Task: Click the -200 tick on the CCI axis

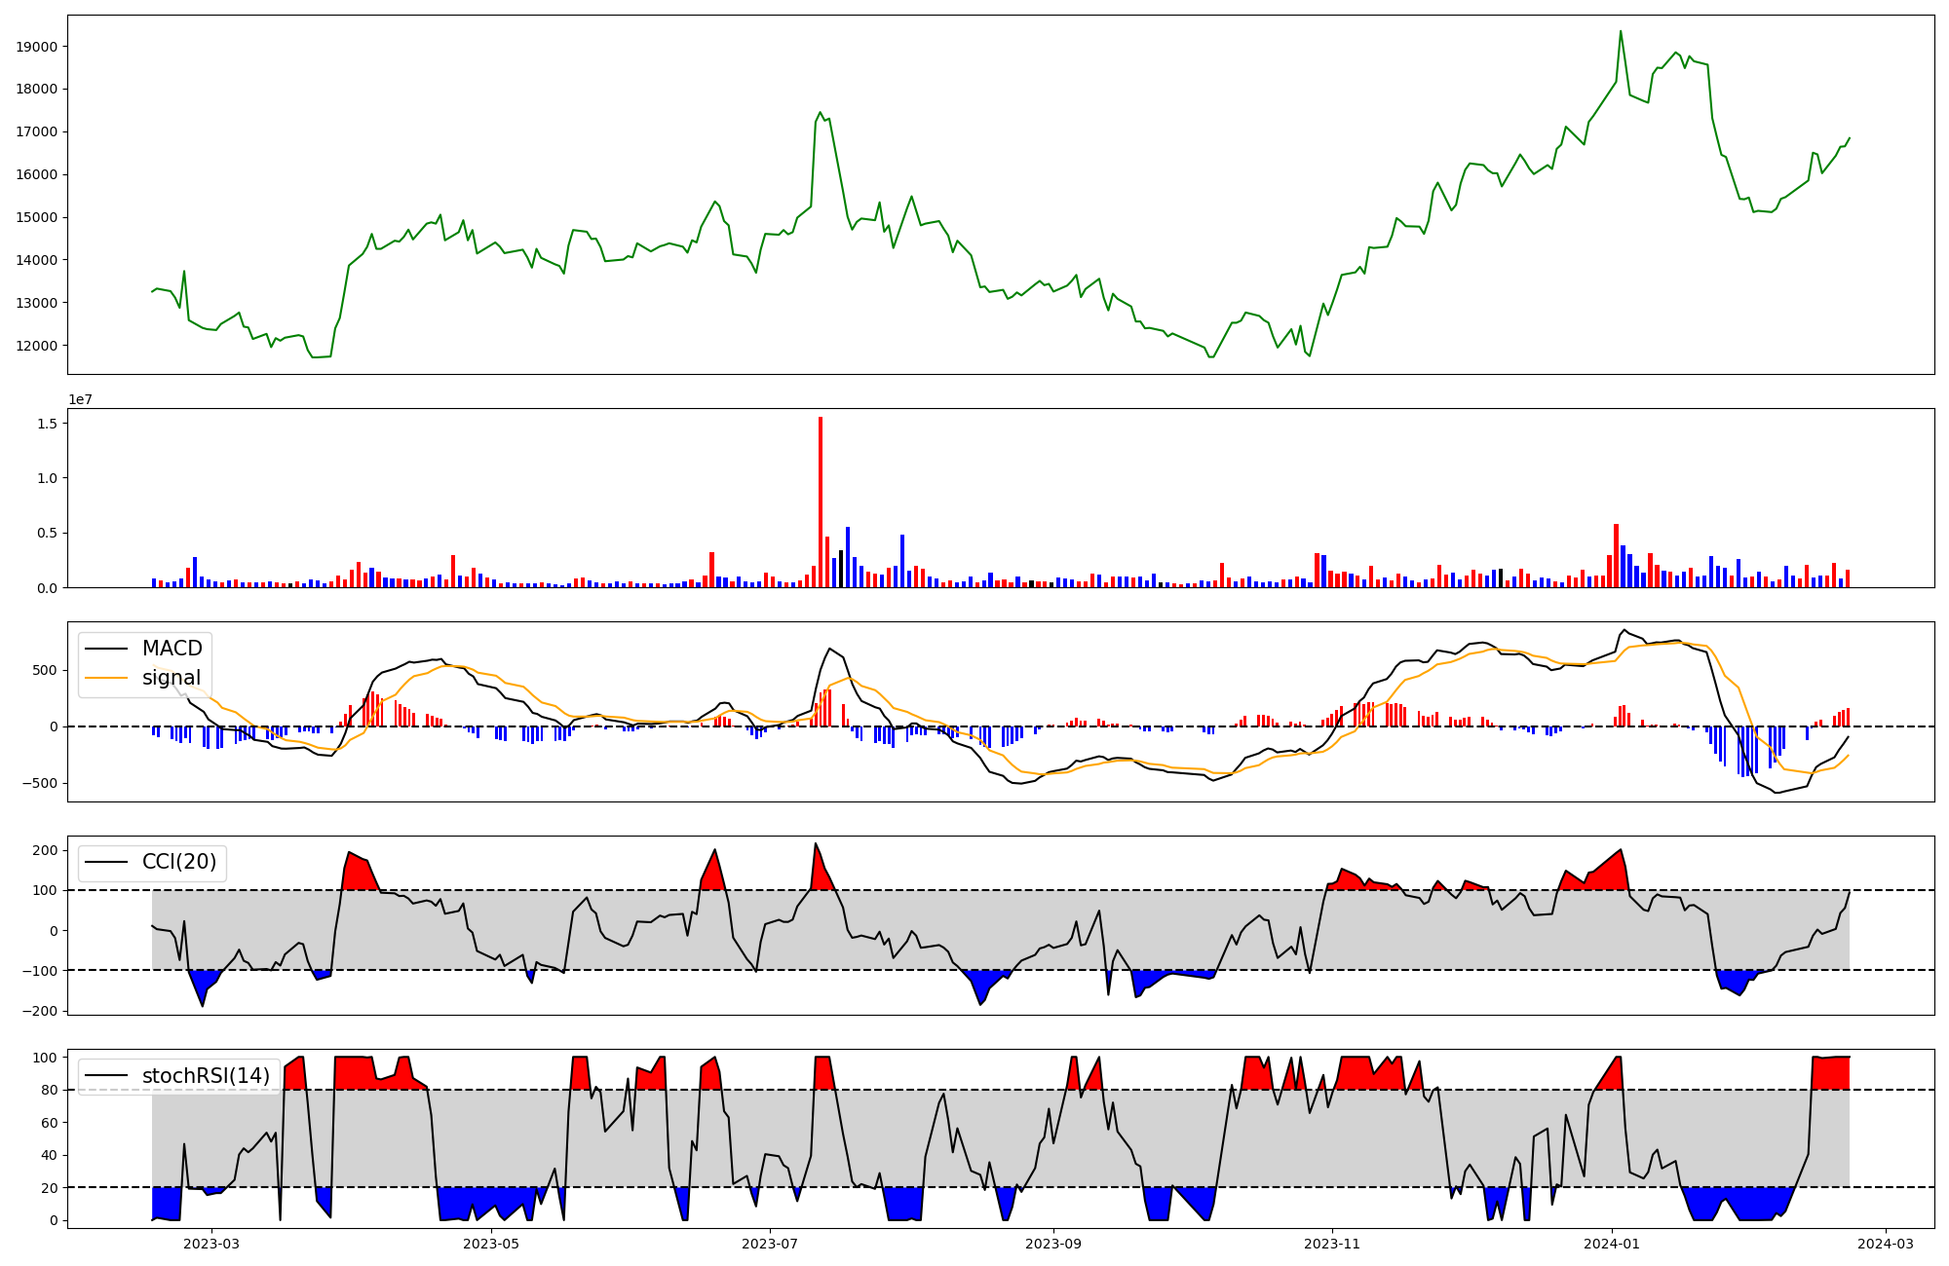Action: tap(40, 1011)
